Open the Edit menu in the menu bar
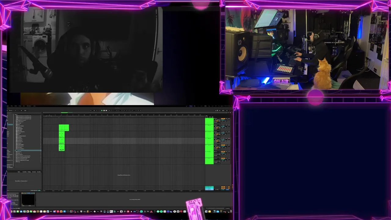Image resolution: width=391 pixels, height=220 pixels. coord(16,106)
